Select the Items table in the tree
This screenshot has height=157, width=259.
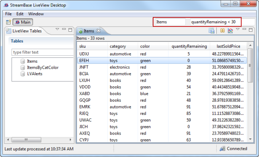32,61
